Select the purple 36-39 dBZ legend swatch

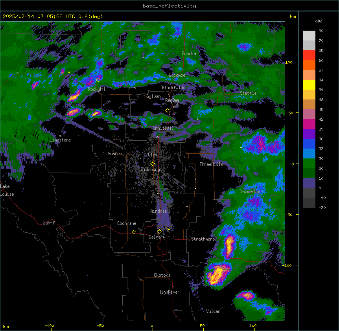[309, 134]
